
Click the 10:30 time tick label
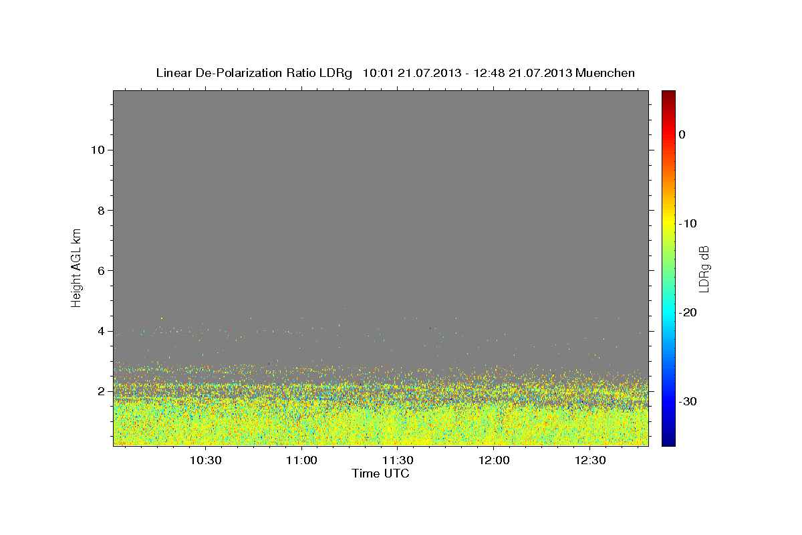[205, 460]
